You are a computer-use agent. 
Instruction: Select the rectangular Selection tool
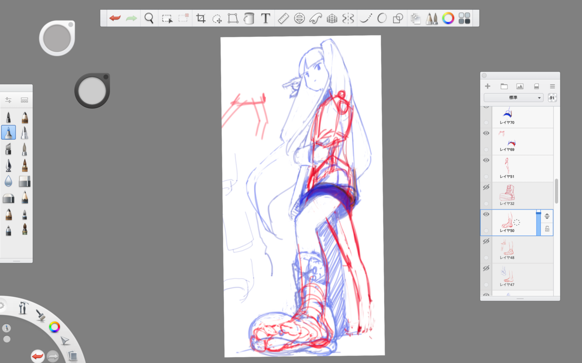click(167, 19)
